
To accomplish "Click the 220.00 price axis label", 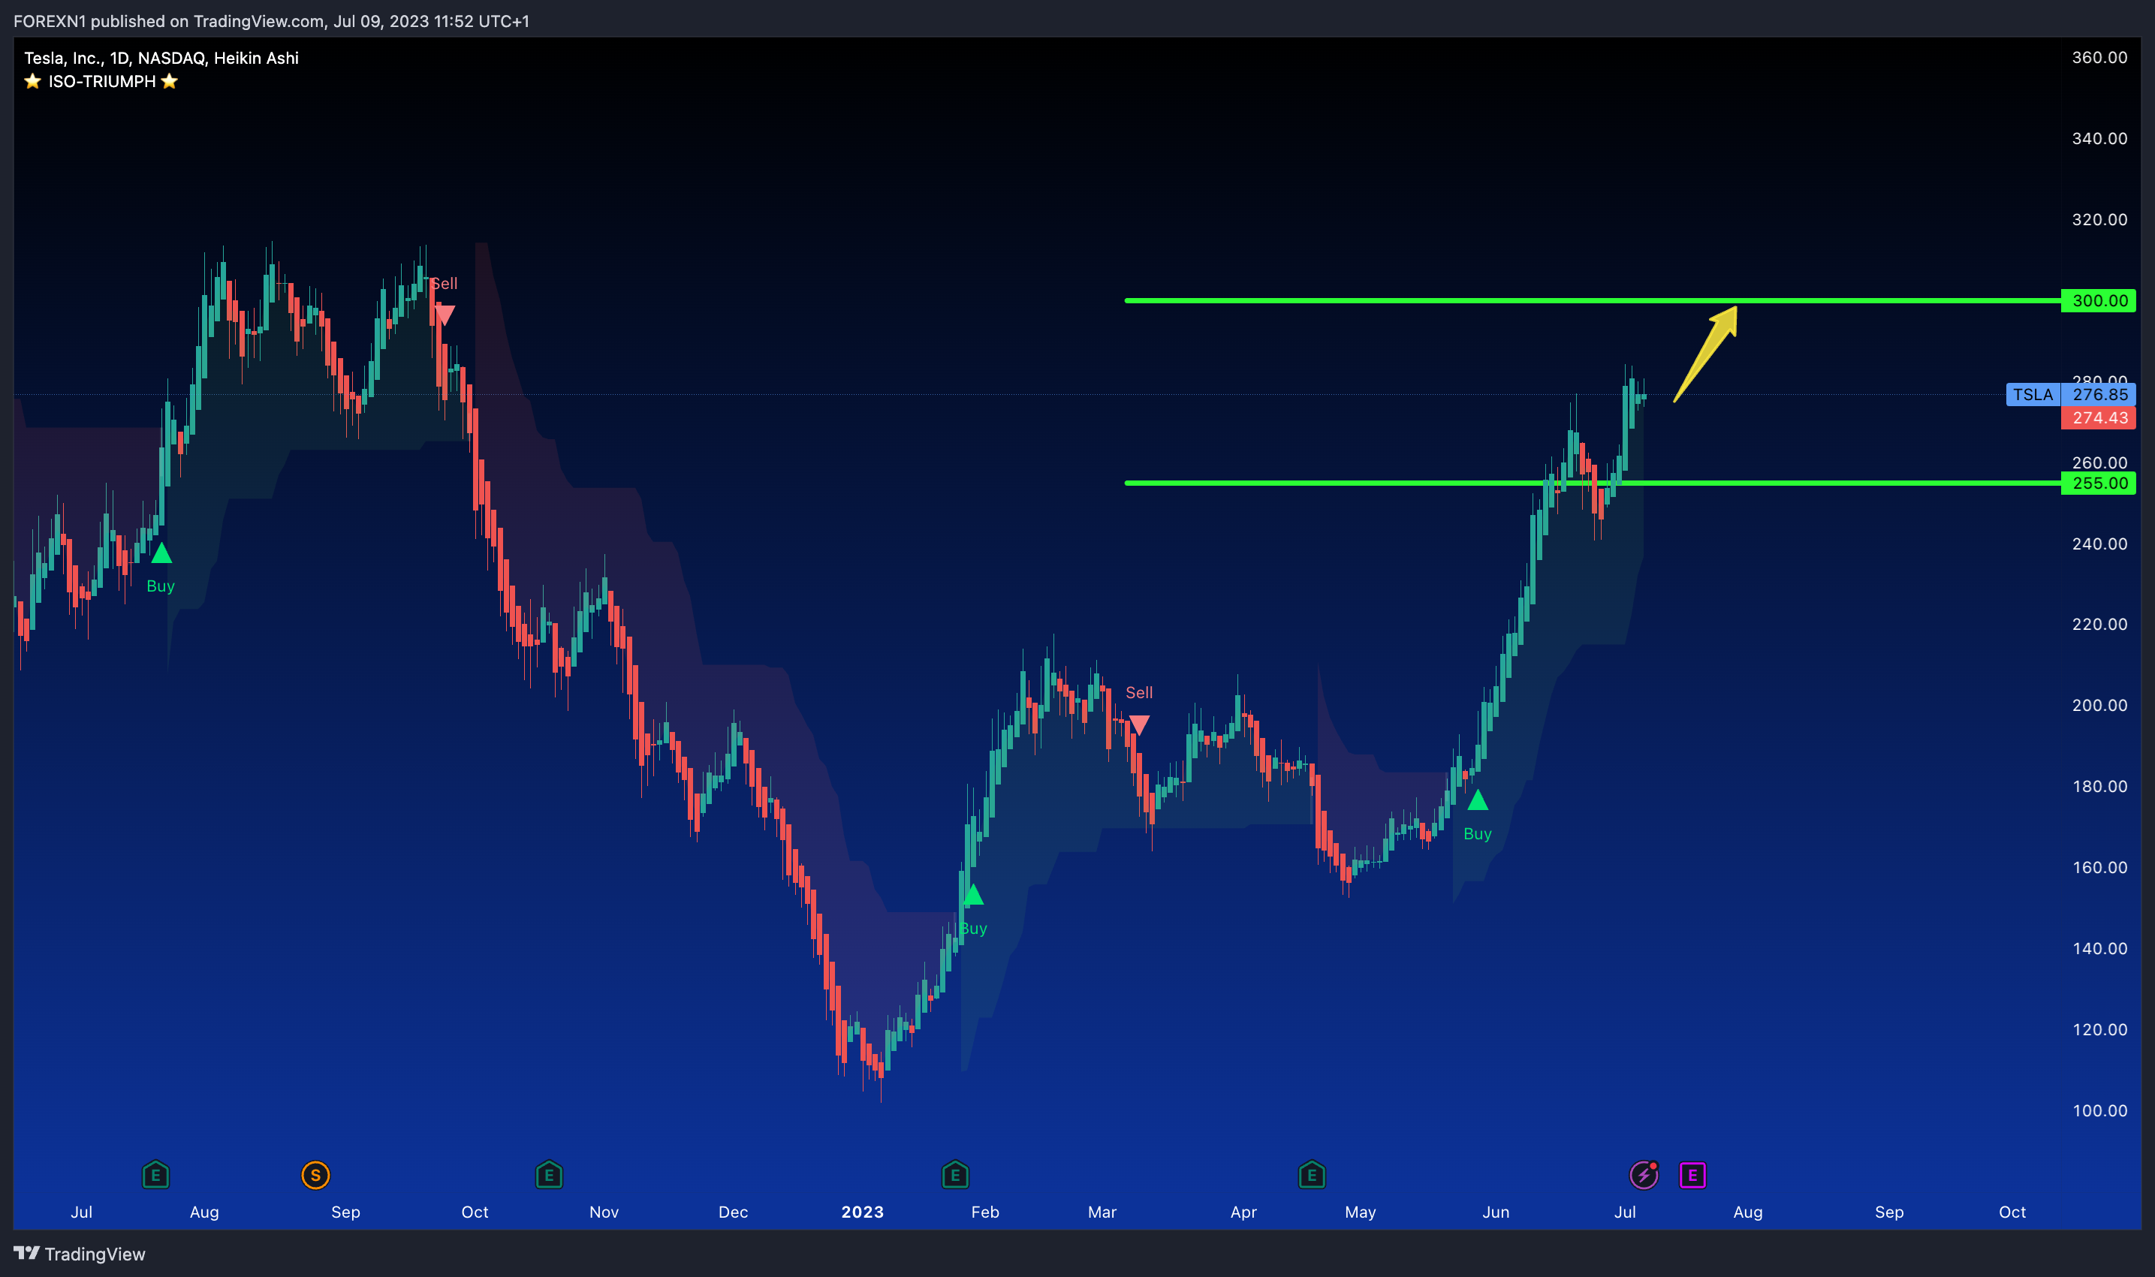I will (x=2099, y=624).
